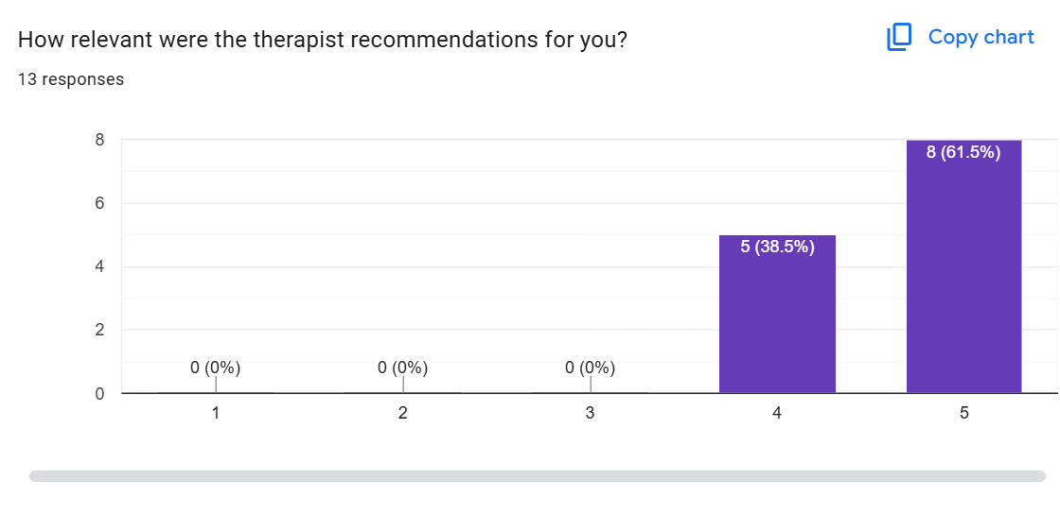Click x-axis label 3
This screenshot has width=1060, height=514.
590,413
